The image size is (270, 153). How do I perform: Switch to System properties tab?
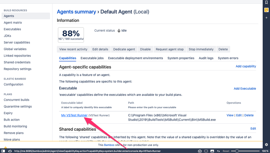(181, 58)
